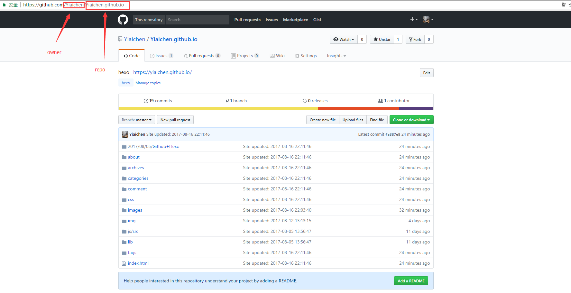Edit the repository description
This screenshot has width=571, height=293.
tap(427, 73)
